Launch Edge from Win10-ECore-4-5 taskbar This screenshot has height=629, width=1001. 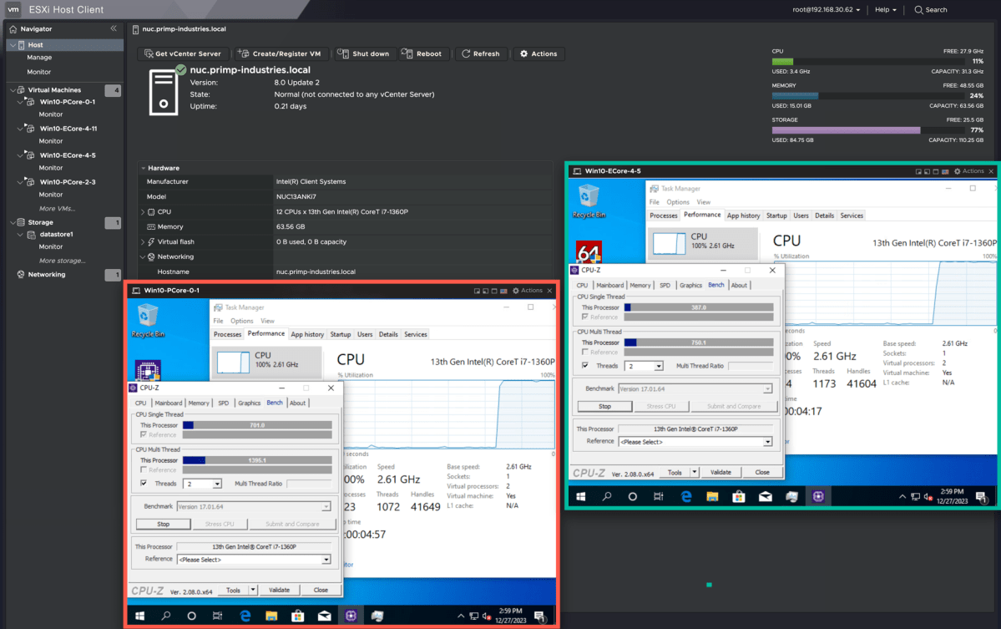686,497
